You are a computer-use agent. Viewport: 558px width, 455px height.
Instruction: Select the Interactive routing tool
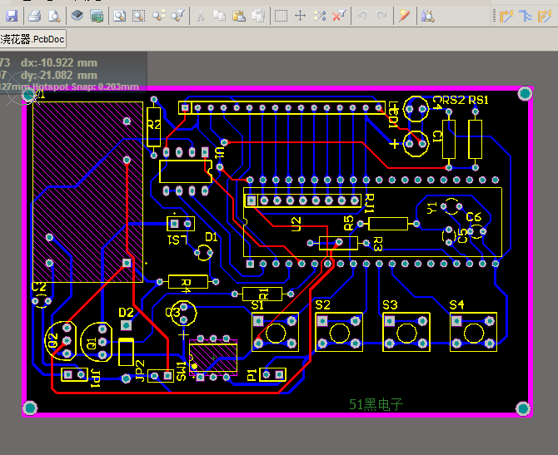click(x=506, y=15)
